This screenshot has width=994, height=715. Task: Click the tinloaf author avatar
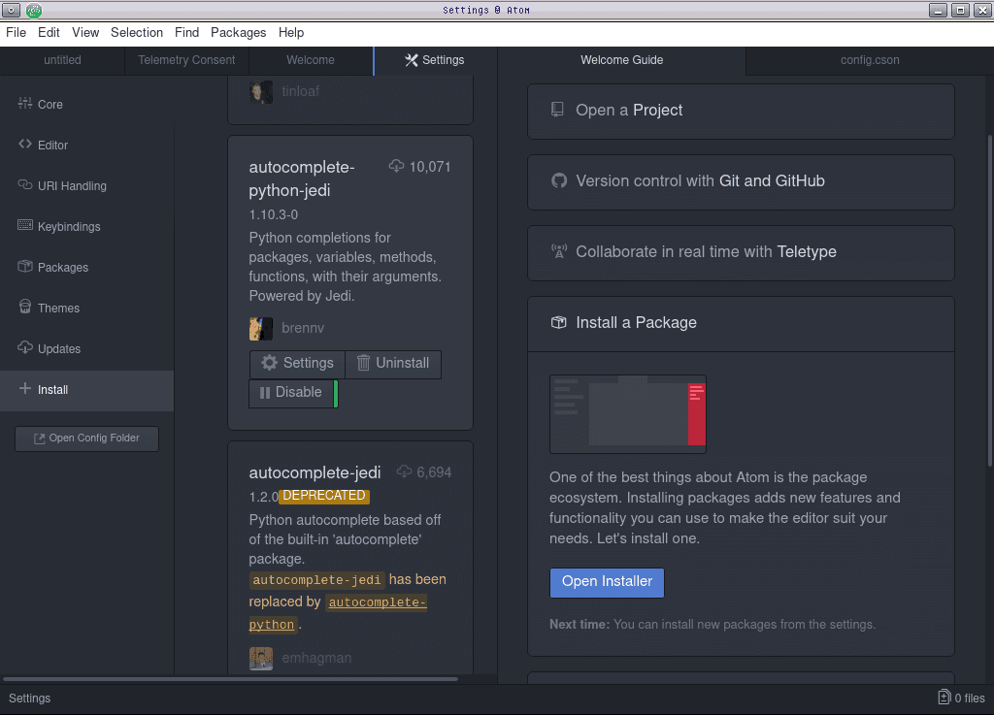point(260,91)
